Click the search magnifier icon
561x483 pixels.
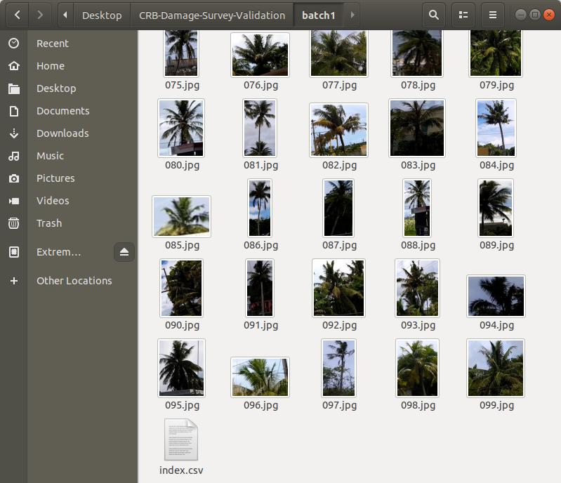[434, 15]
